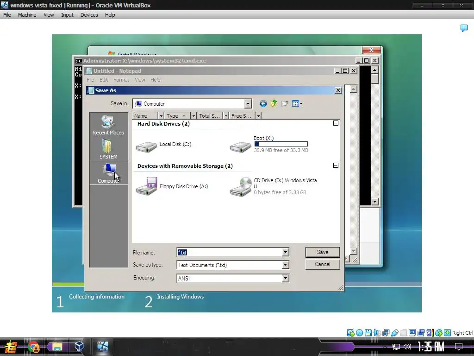Click the VirtualBox USB devices indicator
The height and width of the screenshot is (356, 474).
394,333
